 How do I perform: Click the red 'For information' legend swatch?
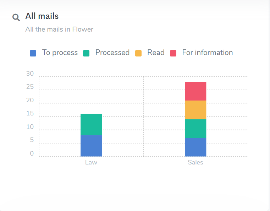pos(173,53)
